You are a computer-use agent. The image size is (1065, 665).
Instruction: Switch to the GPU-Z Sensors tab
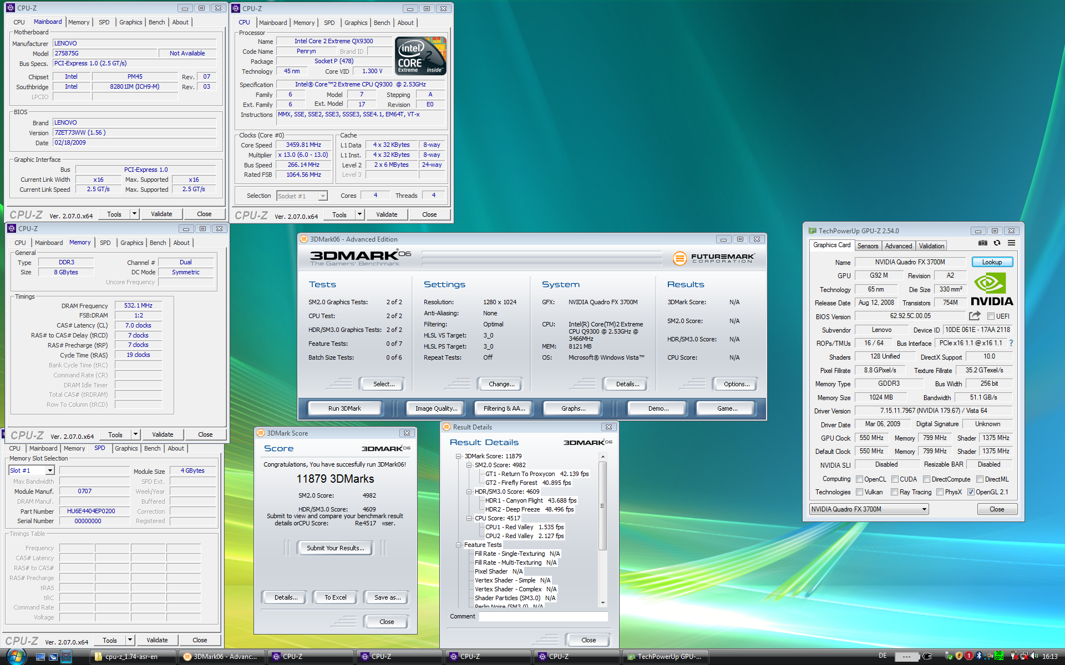pos(868,246)
